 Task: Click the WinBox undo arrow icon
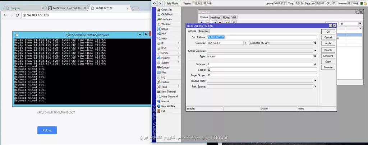pyautogui.click(x=155, y=3)
